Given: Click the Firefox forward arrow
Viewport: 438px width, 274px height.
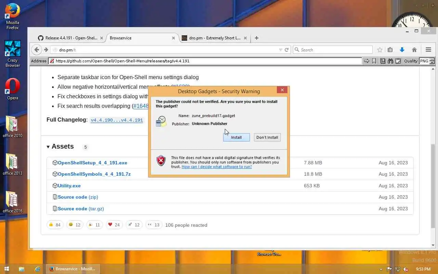Looking at the screenshot, I should (x=46, y=50).
